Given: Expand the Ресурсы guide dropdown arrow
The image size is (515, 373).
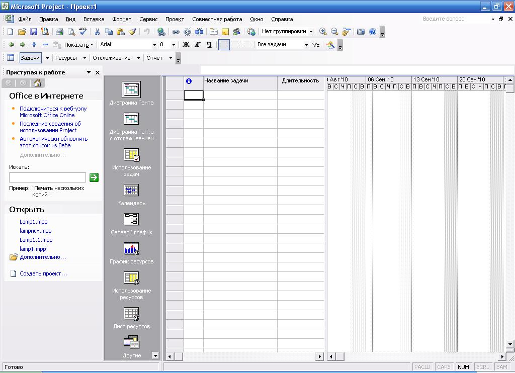Looking at the screenshot, I should (x=84, y=58).
